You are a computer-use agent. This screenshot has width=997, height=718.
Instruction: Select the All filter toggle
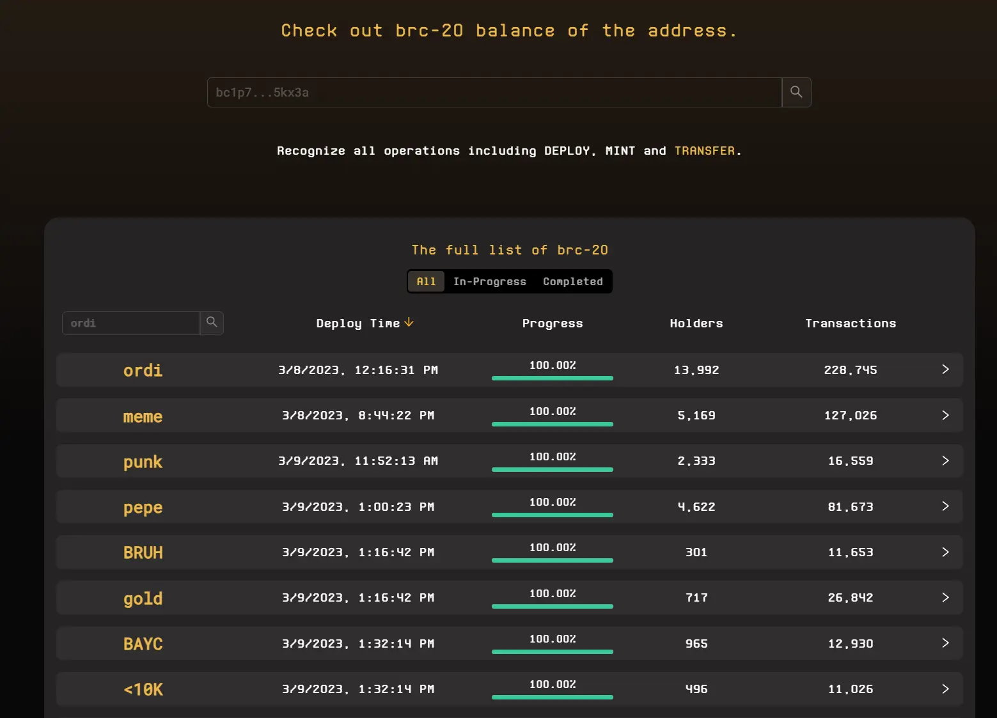point(426,281)
